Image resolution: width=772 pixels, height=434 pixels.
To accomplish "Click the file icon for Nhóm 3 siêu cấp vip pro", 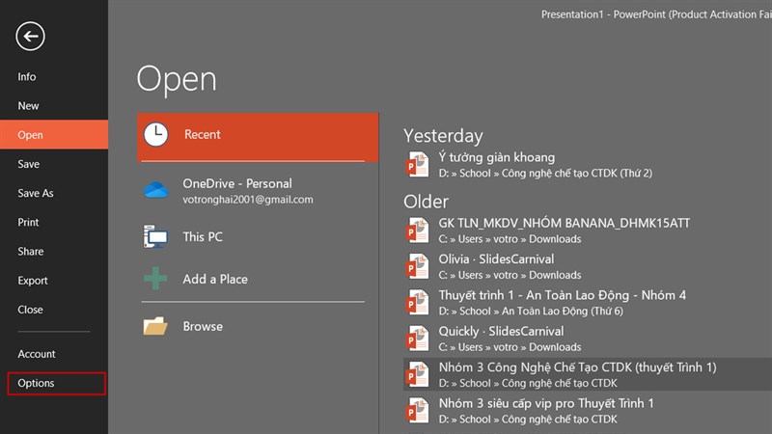I will (x=417, y=410).
